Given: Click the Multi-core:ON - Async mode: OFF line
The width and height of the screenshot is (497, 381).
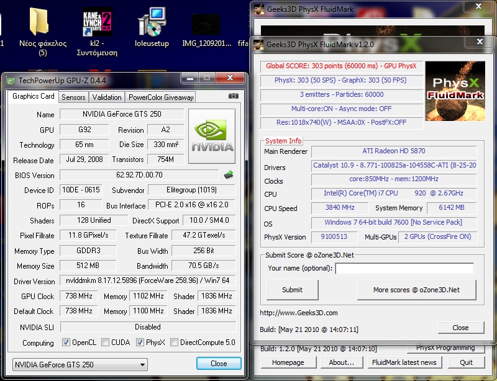Looking at the screenshot, I should click(341, 109).
